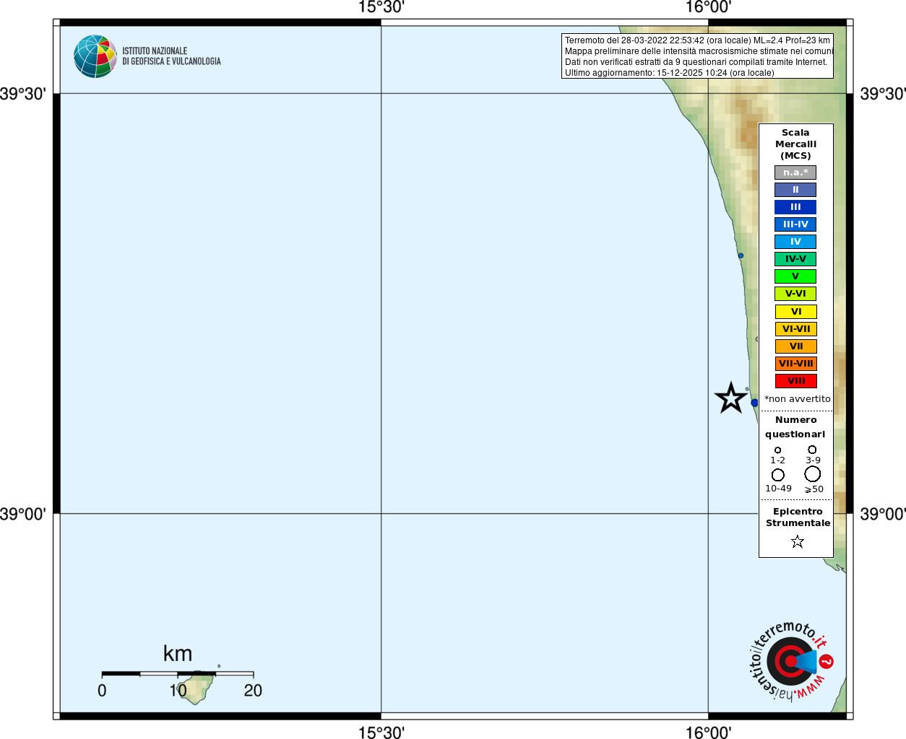The image size is (906, 739).
Task: Click the 3-9 questionnaires circle symbol
Action: coord(812,449)
